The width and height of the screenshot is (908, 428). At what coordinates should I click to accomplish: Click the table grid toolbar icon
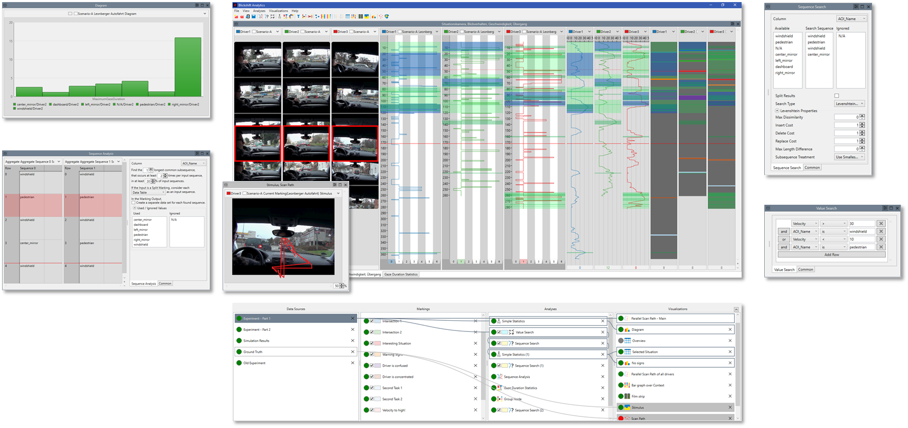pos(348,16)
